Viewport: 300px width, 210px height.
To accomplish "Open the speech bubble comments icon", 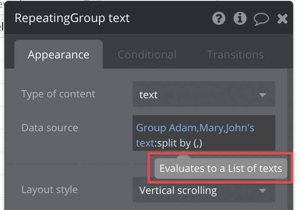I will tap(261, 19).
